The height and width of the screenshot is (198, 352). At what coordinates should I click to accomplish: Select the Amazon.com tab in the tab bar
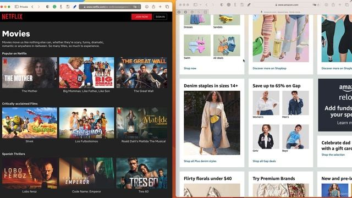(x=280, y=12)
